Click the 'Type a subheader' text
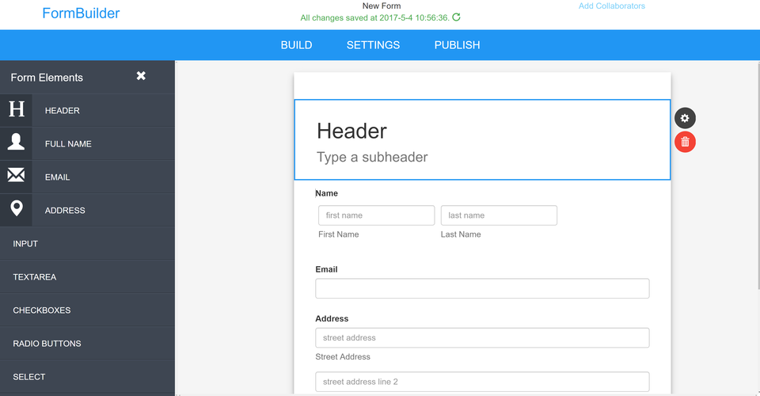This screenshot has width=760, height=396. (x=372, y=157)
